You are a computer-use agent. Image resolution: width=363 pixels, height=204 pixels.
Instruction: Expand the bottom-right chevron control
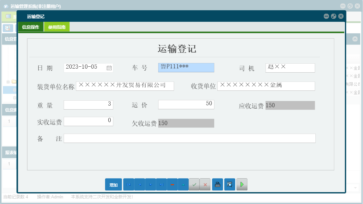[x=355, y=187]
